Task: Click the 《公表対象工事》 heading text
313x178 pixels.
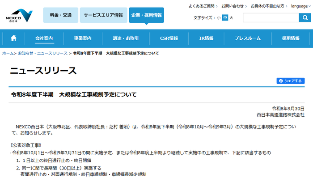Action: 26,145
